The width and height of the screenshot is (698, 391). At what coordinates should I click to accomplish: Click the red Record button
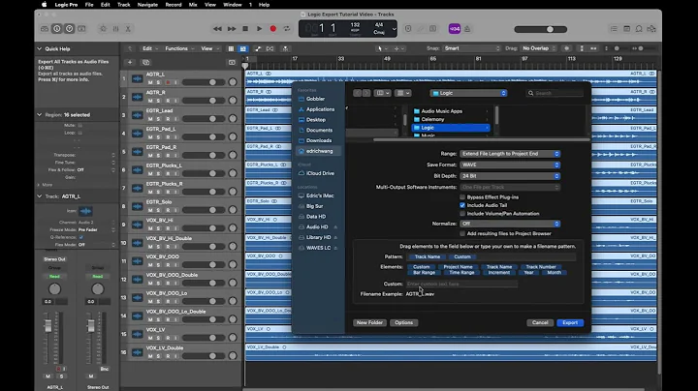272,29
